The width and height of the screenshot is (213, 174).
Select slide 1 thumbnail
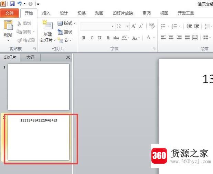[39, 87]
